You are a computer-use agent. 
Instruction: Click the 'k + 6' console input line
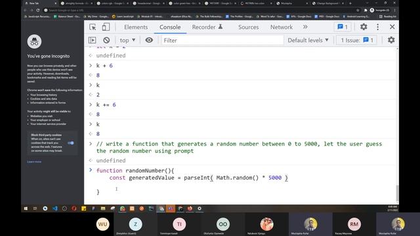104,66
